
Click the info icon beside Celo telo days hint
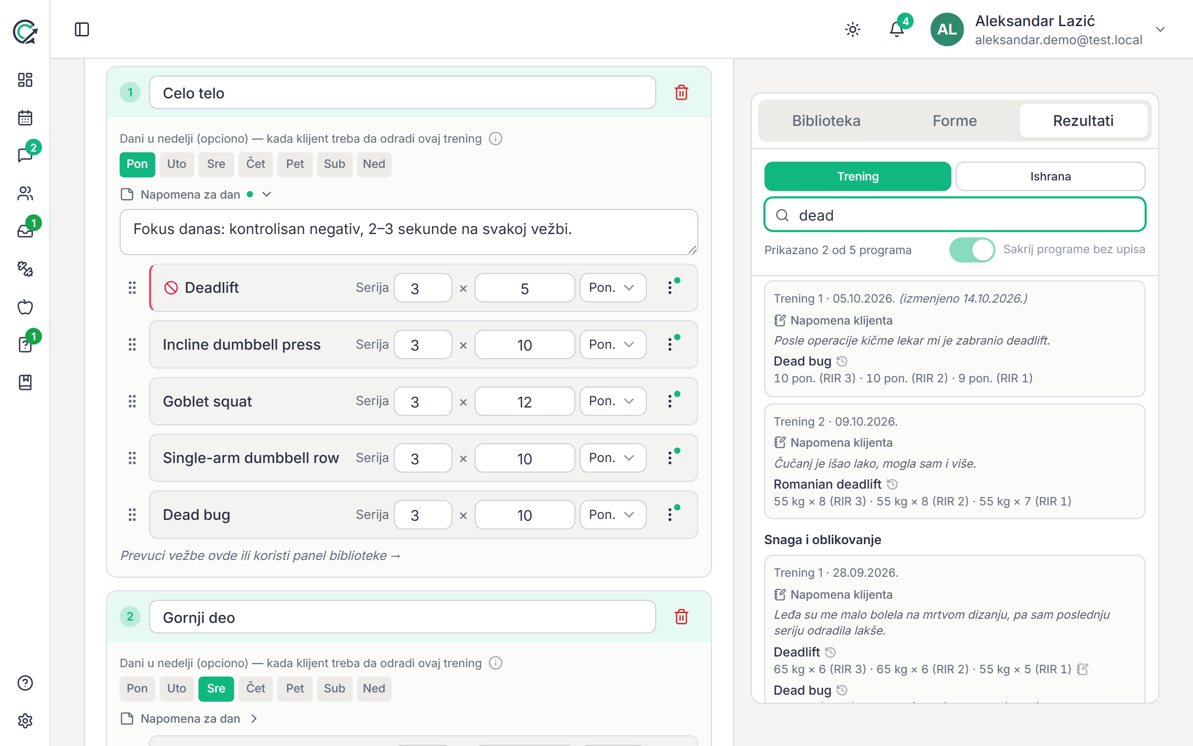pyautogui.click(x=495, y=138)
